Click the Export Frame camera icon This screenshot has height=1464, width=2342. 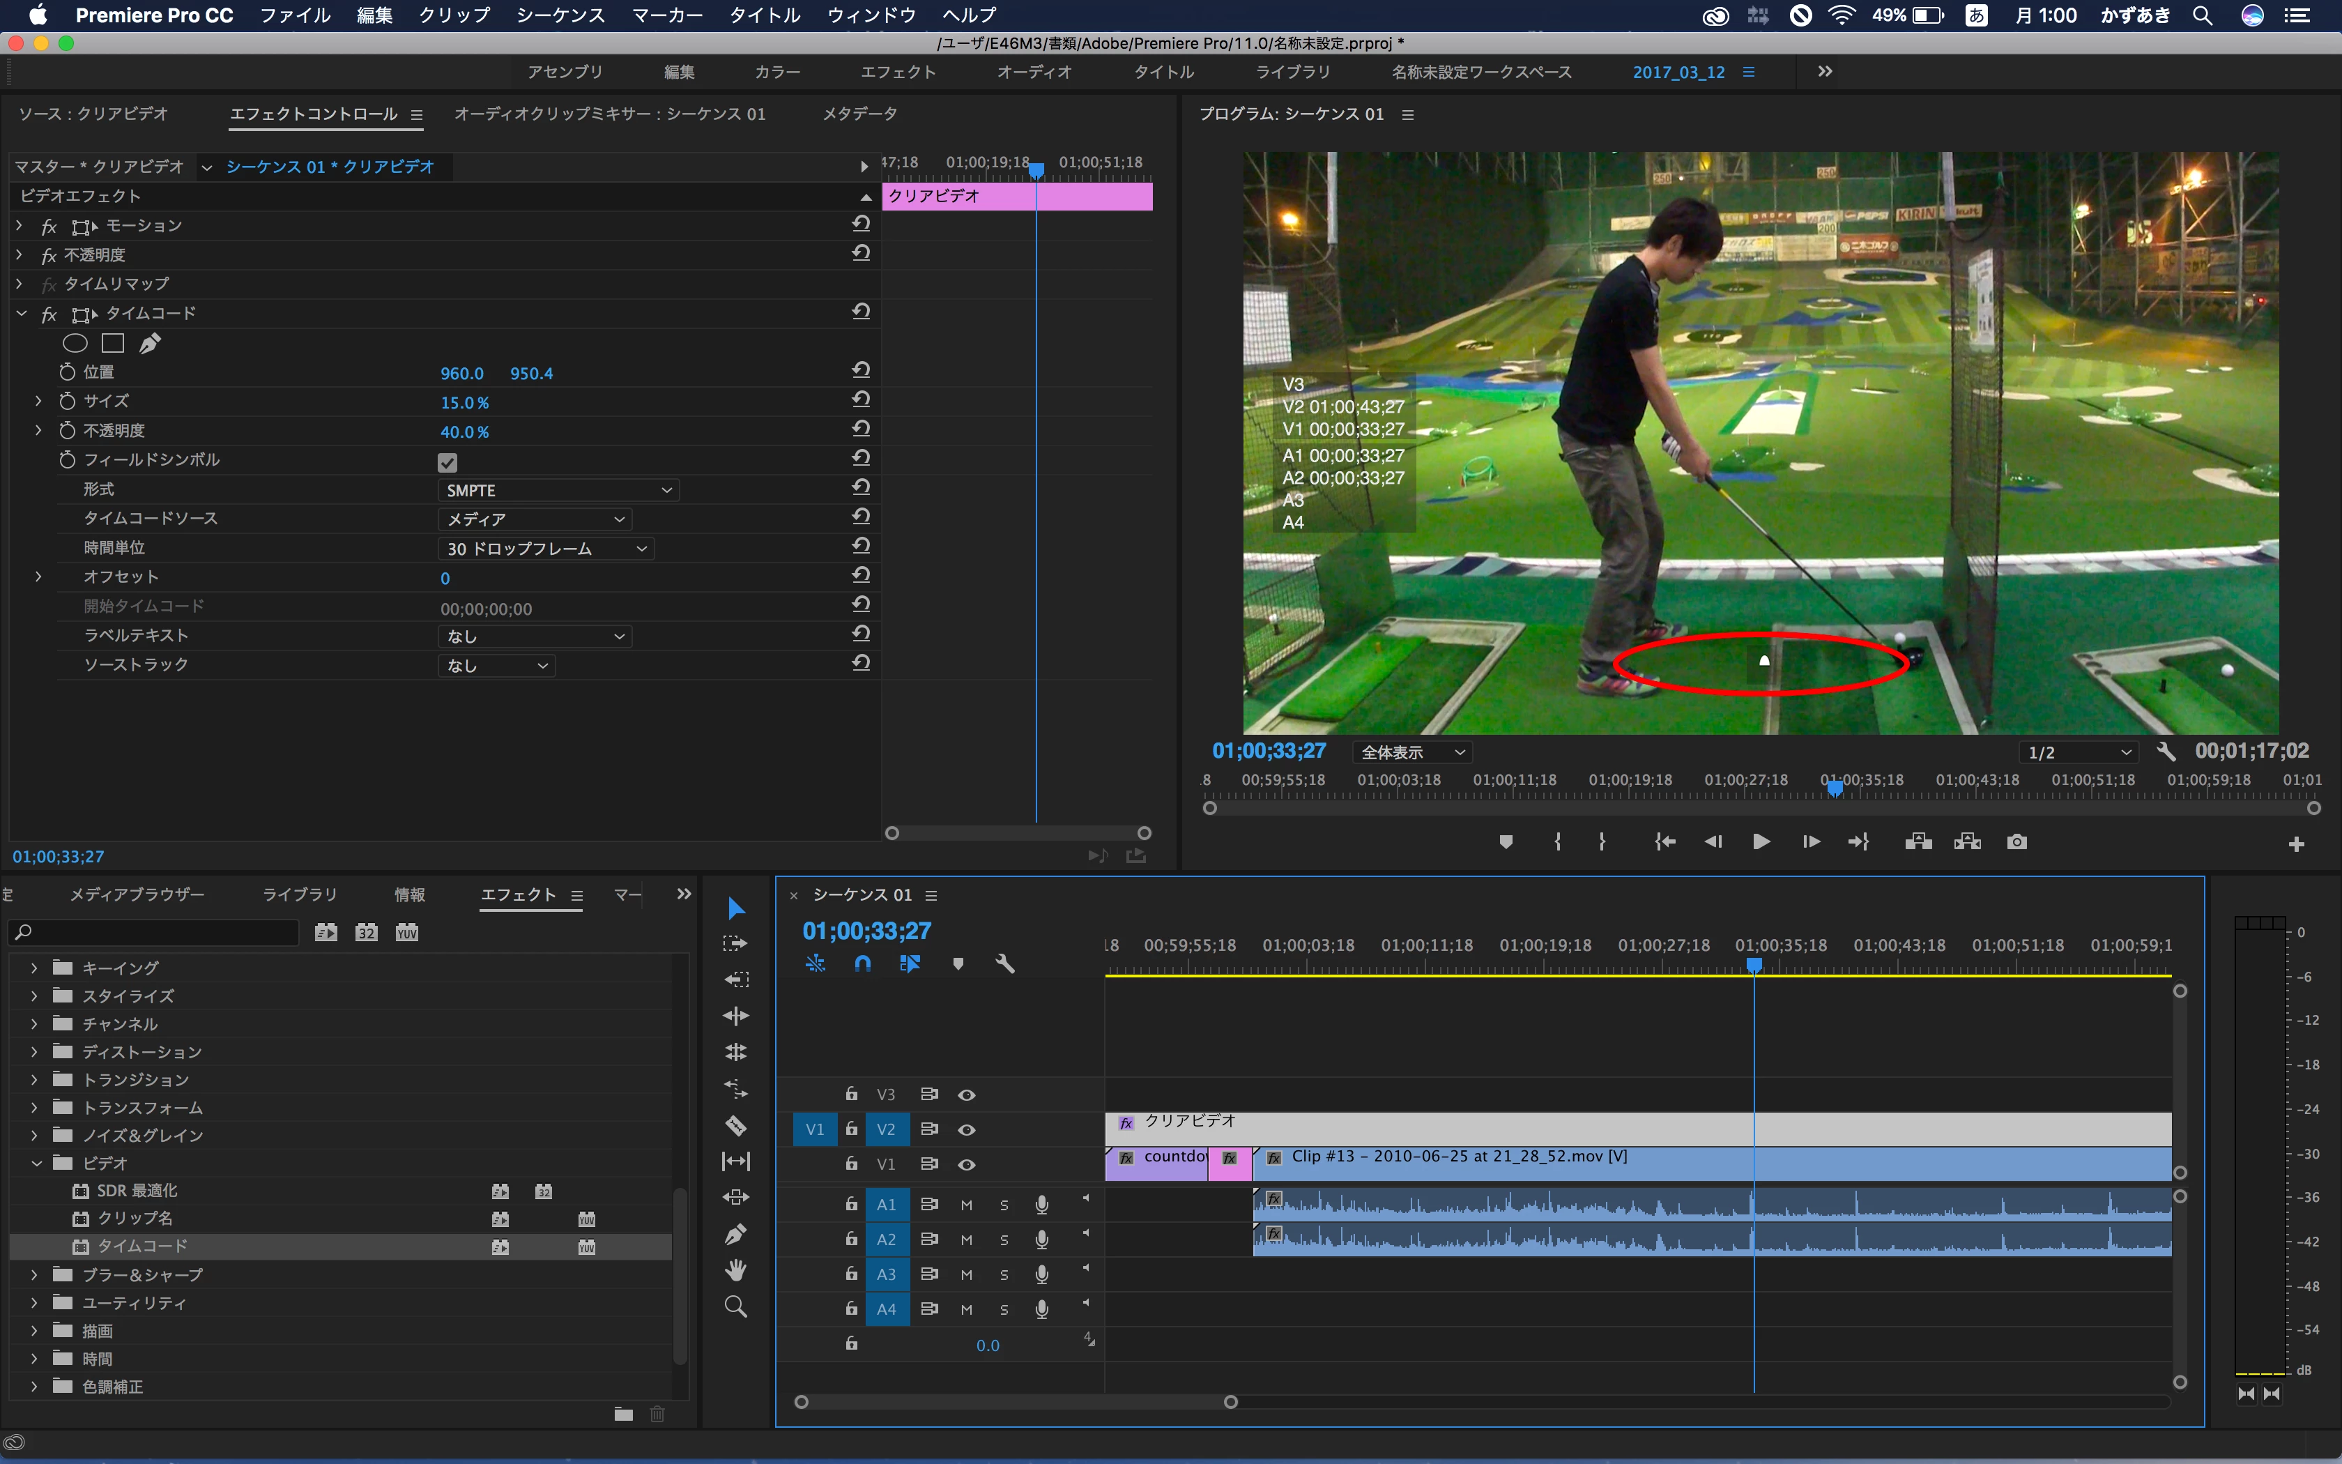coord(2016,841)
